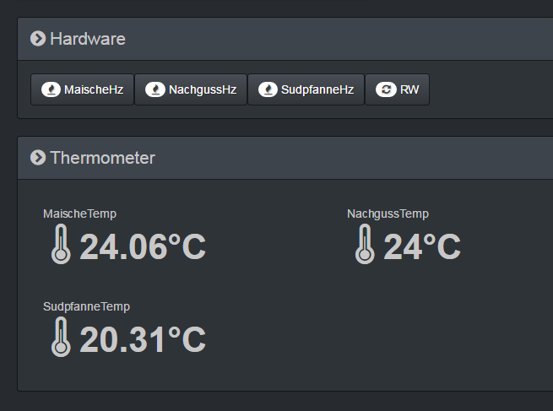This screenshot has width=553, height=411.
Task: Select the Hardware panel title
Action: pyautogui.click(x=88, y=39)
